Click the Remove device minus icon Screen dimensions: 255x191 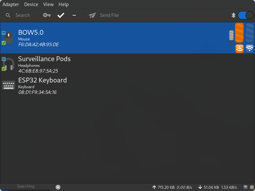pyautogui.click(x=74, y=15)
